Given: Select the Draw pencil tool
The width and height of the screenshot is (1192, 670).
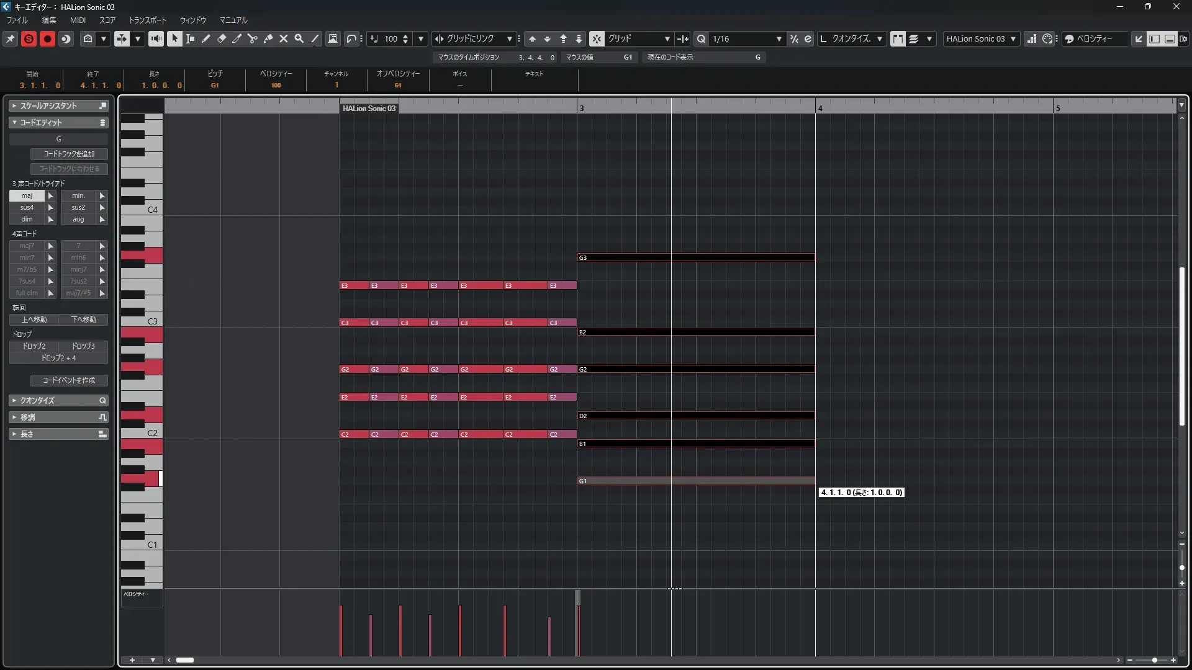Looking at the screenshot, I should (x=206, y=38).
